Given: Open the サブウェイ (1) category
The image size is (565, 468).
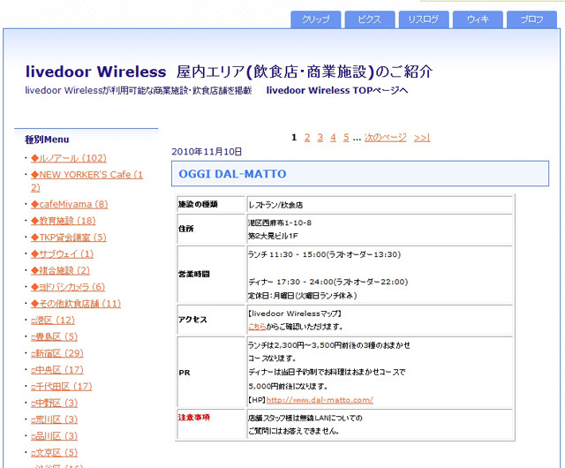Looking at the screenshot, I should click(x=62, y=253).
